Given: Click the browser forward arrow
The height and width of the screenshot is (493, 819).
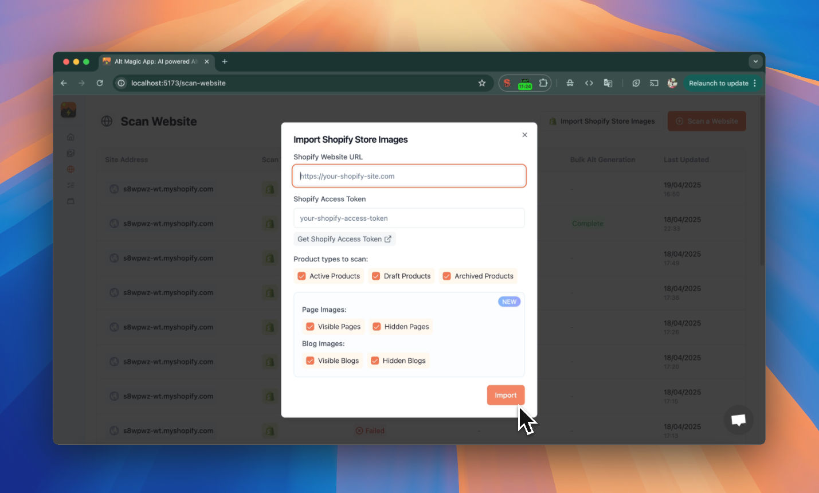Looking at the screenshot, I should [x=81, y=83].
